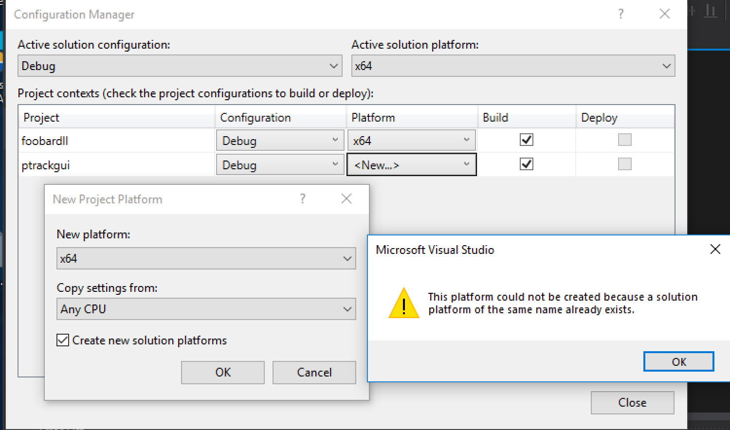Uncheck Build for the ptrackgui project
Screen dimensions: 730x430
click(527, 164)
